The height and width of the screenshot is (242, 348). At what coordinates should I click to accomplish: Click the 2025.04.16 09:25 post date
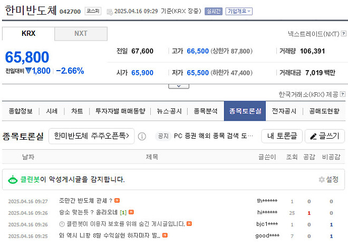pyautogui.click(x=28, y=236)
